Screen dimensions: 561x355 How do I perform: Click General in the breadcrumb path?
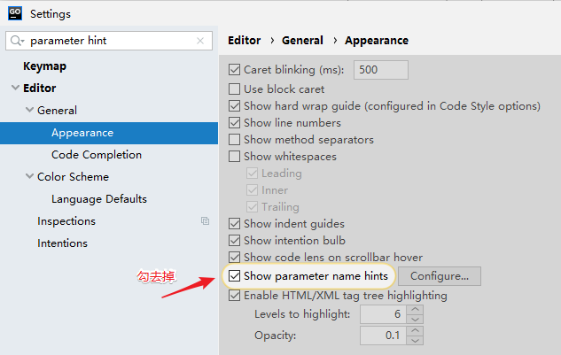point(302,40)
